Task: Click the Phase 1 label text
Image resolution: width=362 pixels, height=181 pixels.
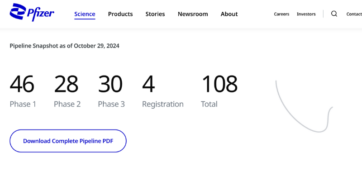Action: click(23, 104)
